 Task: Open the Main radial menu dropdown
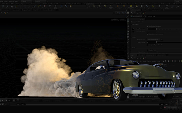[x=41, y=1]
